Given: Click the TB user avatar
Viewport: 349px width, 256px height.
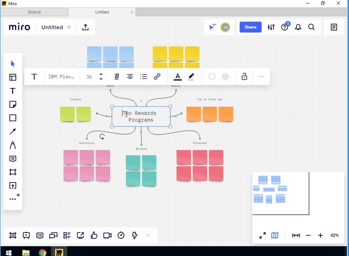Looking at the screenshot, I should pos(225,27).
